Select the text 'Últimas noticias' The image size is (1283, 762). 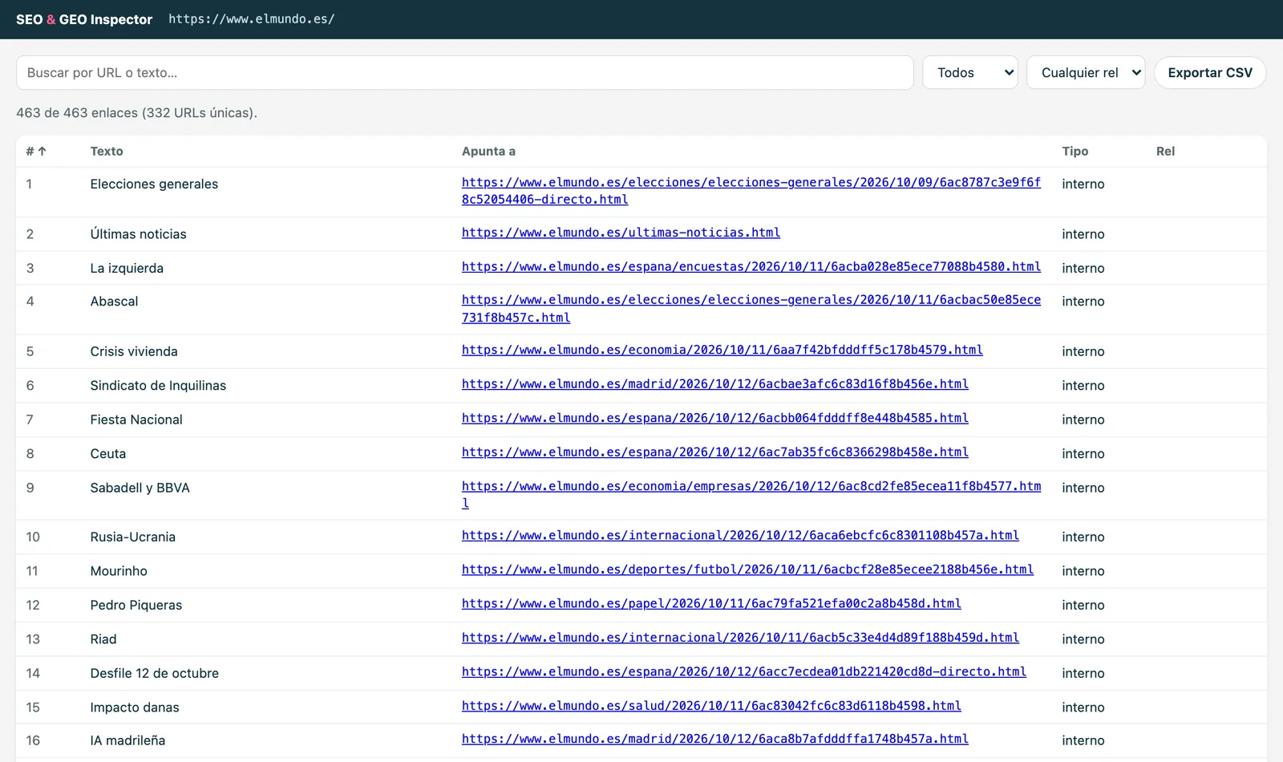(138, 234)
